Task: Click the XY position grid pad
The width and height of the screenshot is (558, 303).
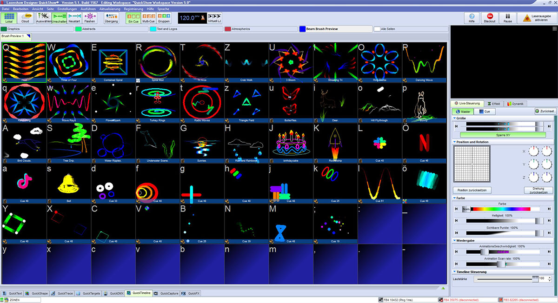Action: 472,164
